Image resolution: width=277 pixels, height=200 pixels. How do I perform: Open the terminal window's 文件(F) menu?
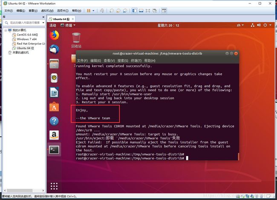coord(82,61)
